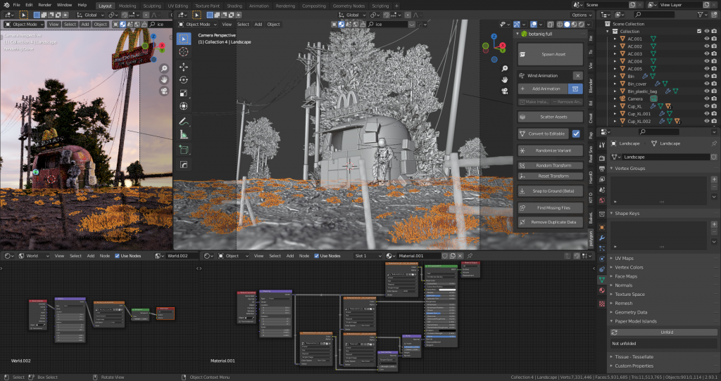Expand the AC.003 tree row
Image resolution: width=721 pixels, height=381 pixels.
(615, 53)
